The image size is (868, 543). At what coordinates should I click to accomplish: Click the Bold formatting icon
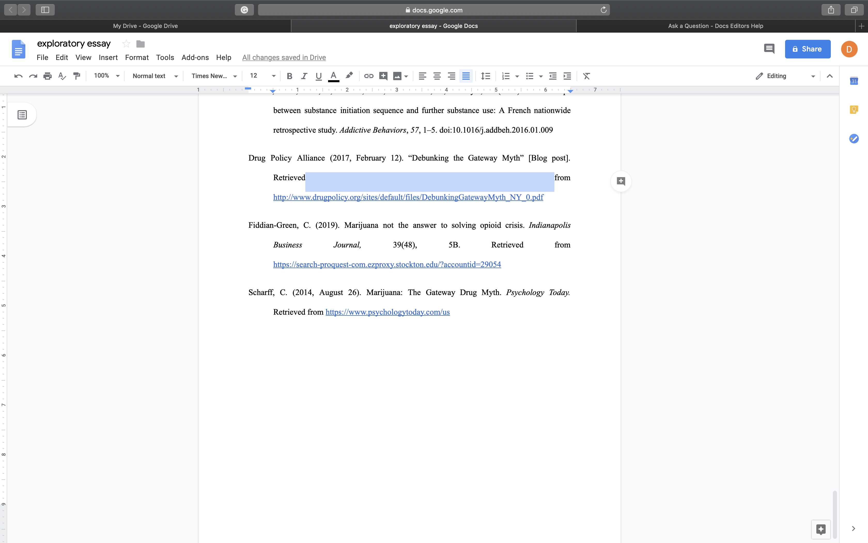[289, 76]
